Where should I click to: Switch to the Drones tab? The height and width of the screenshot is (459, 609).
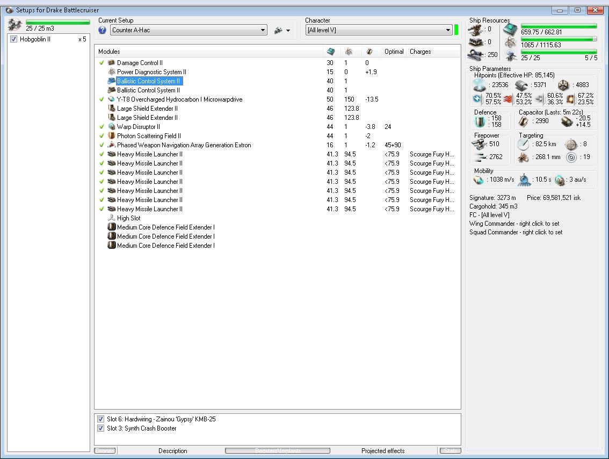[105, 450]
